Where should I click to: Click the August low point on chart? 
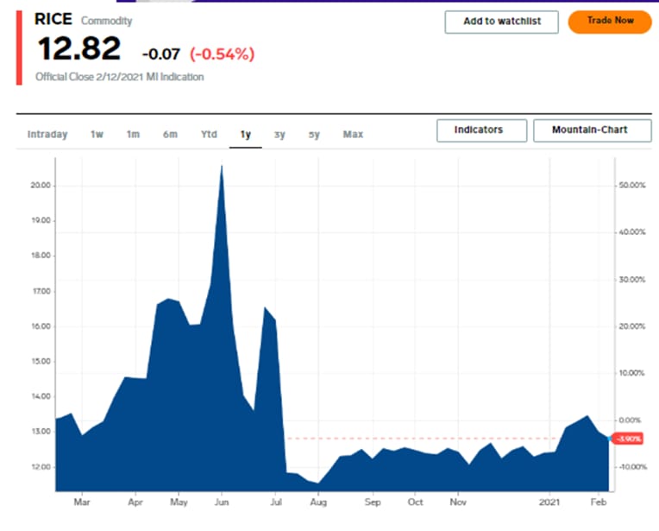pos(319,483)
